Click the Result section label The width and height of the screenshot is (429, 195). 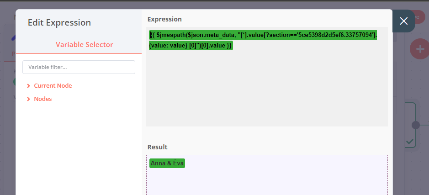157,147
